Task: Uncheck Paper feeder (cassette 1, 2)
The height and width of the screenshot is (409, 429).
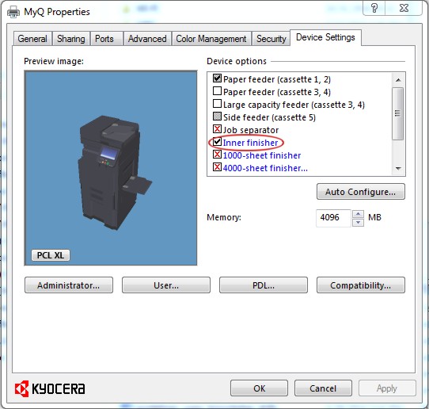Action: tap(217, 78)
